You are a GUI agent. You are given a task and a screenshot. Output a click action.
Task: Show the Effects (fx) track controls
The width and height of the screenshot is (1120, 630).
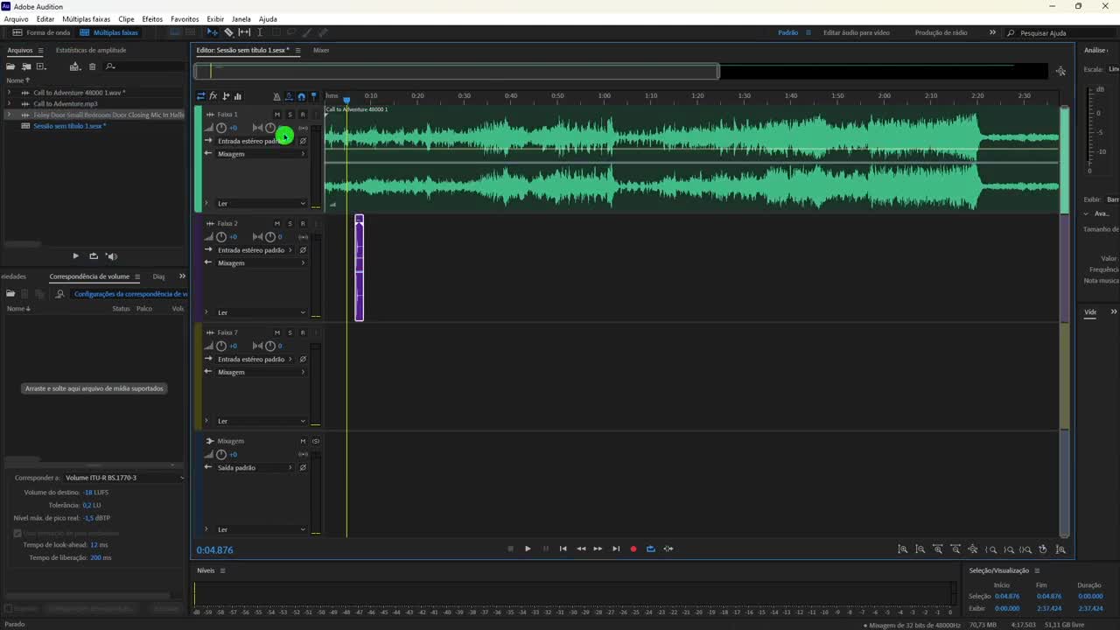(213, 96)
